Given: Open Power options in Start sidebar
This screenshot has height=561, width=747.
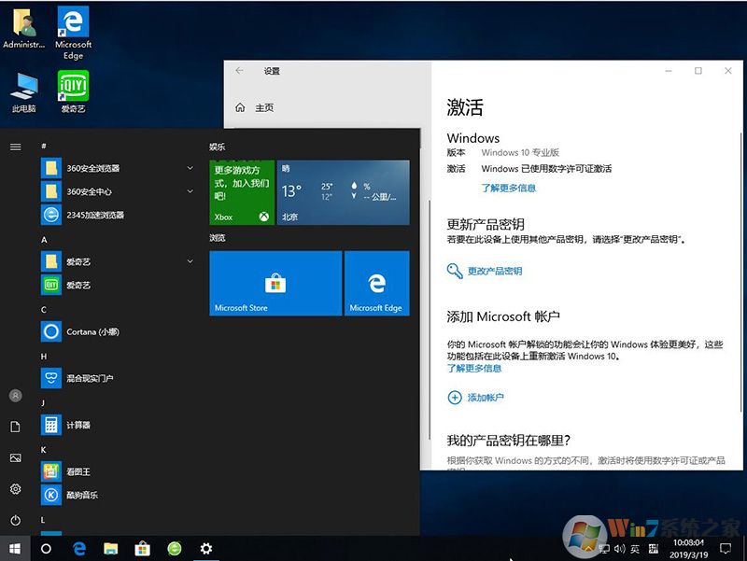Looking at the screenshot, I should pos(15,521).
